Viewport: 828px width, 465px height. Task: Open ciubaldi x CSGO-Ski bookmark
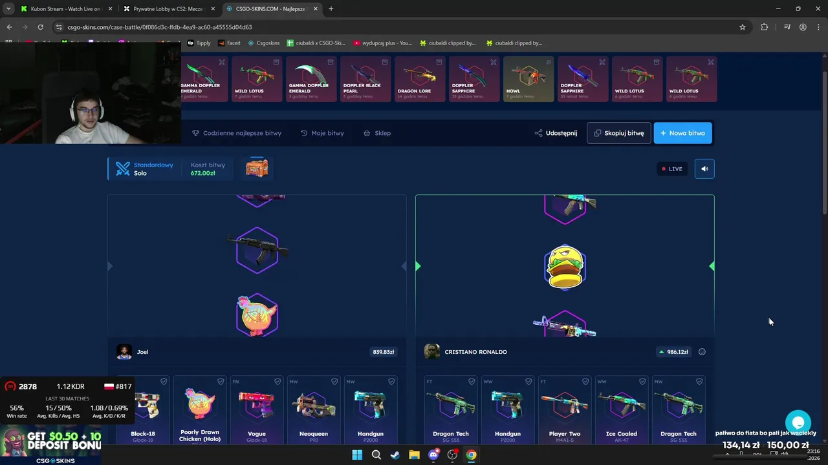coord(316,43)
